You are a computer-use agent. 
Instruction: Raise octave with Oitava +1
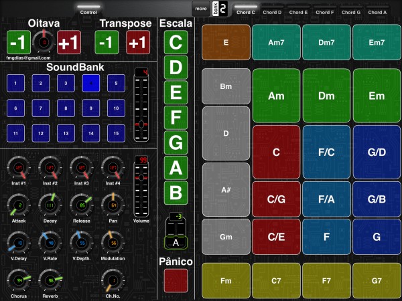(69, 42)
